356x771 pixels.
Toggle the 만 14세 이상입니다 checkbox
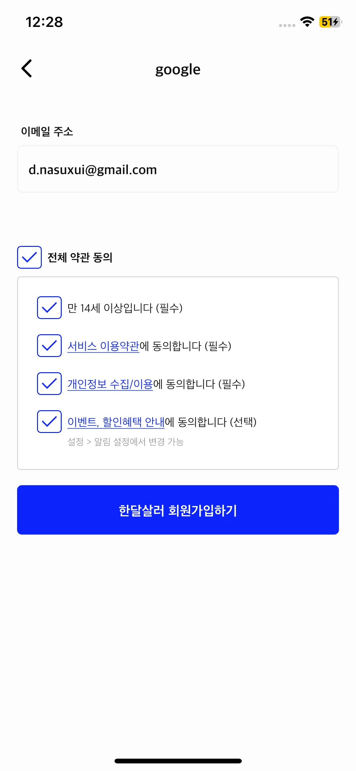click(49, 308)
